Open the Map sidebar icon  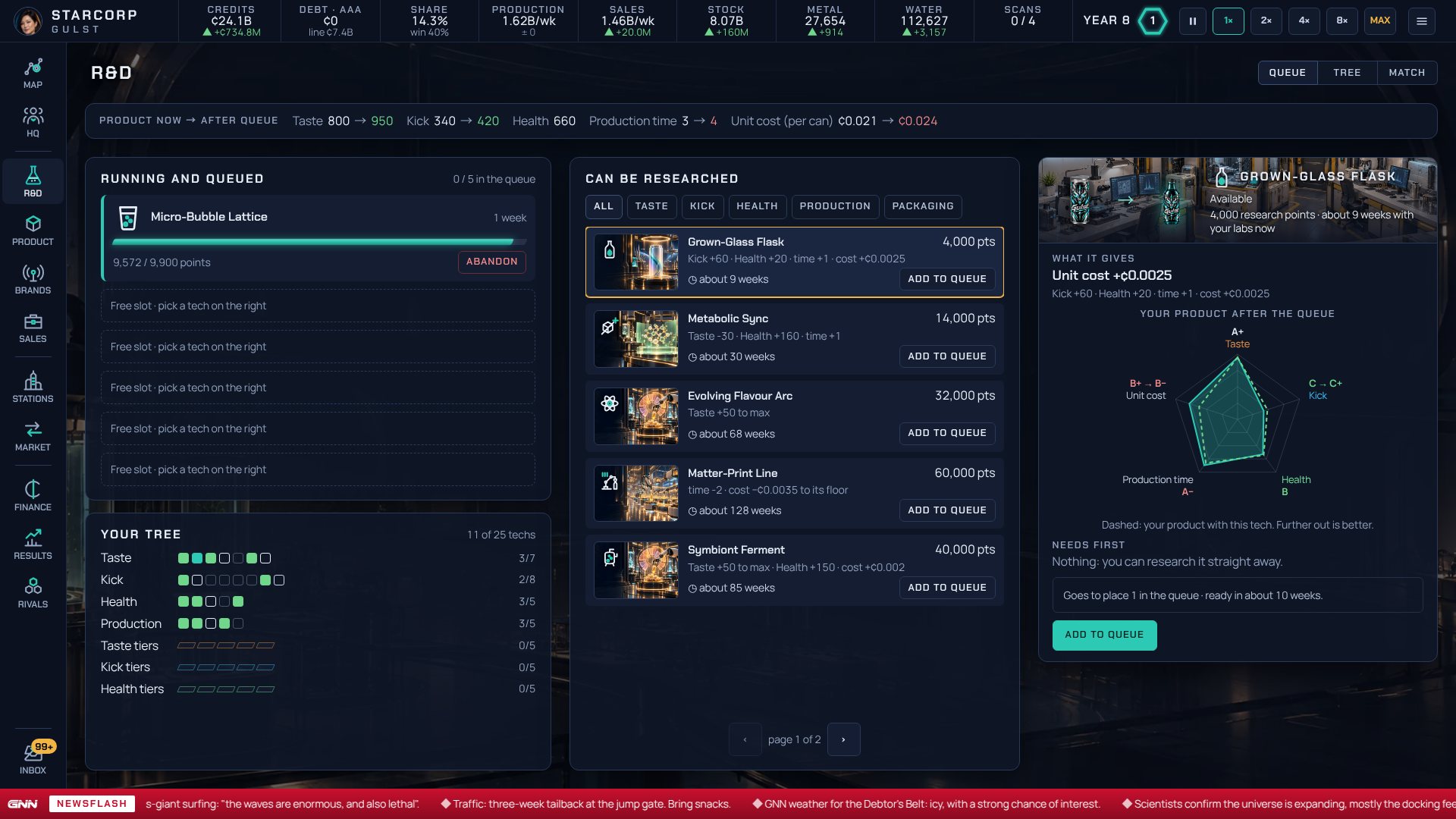point(33,74)
